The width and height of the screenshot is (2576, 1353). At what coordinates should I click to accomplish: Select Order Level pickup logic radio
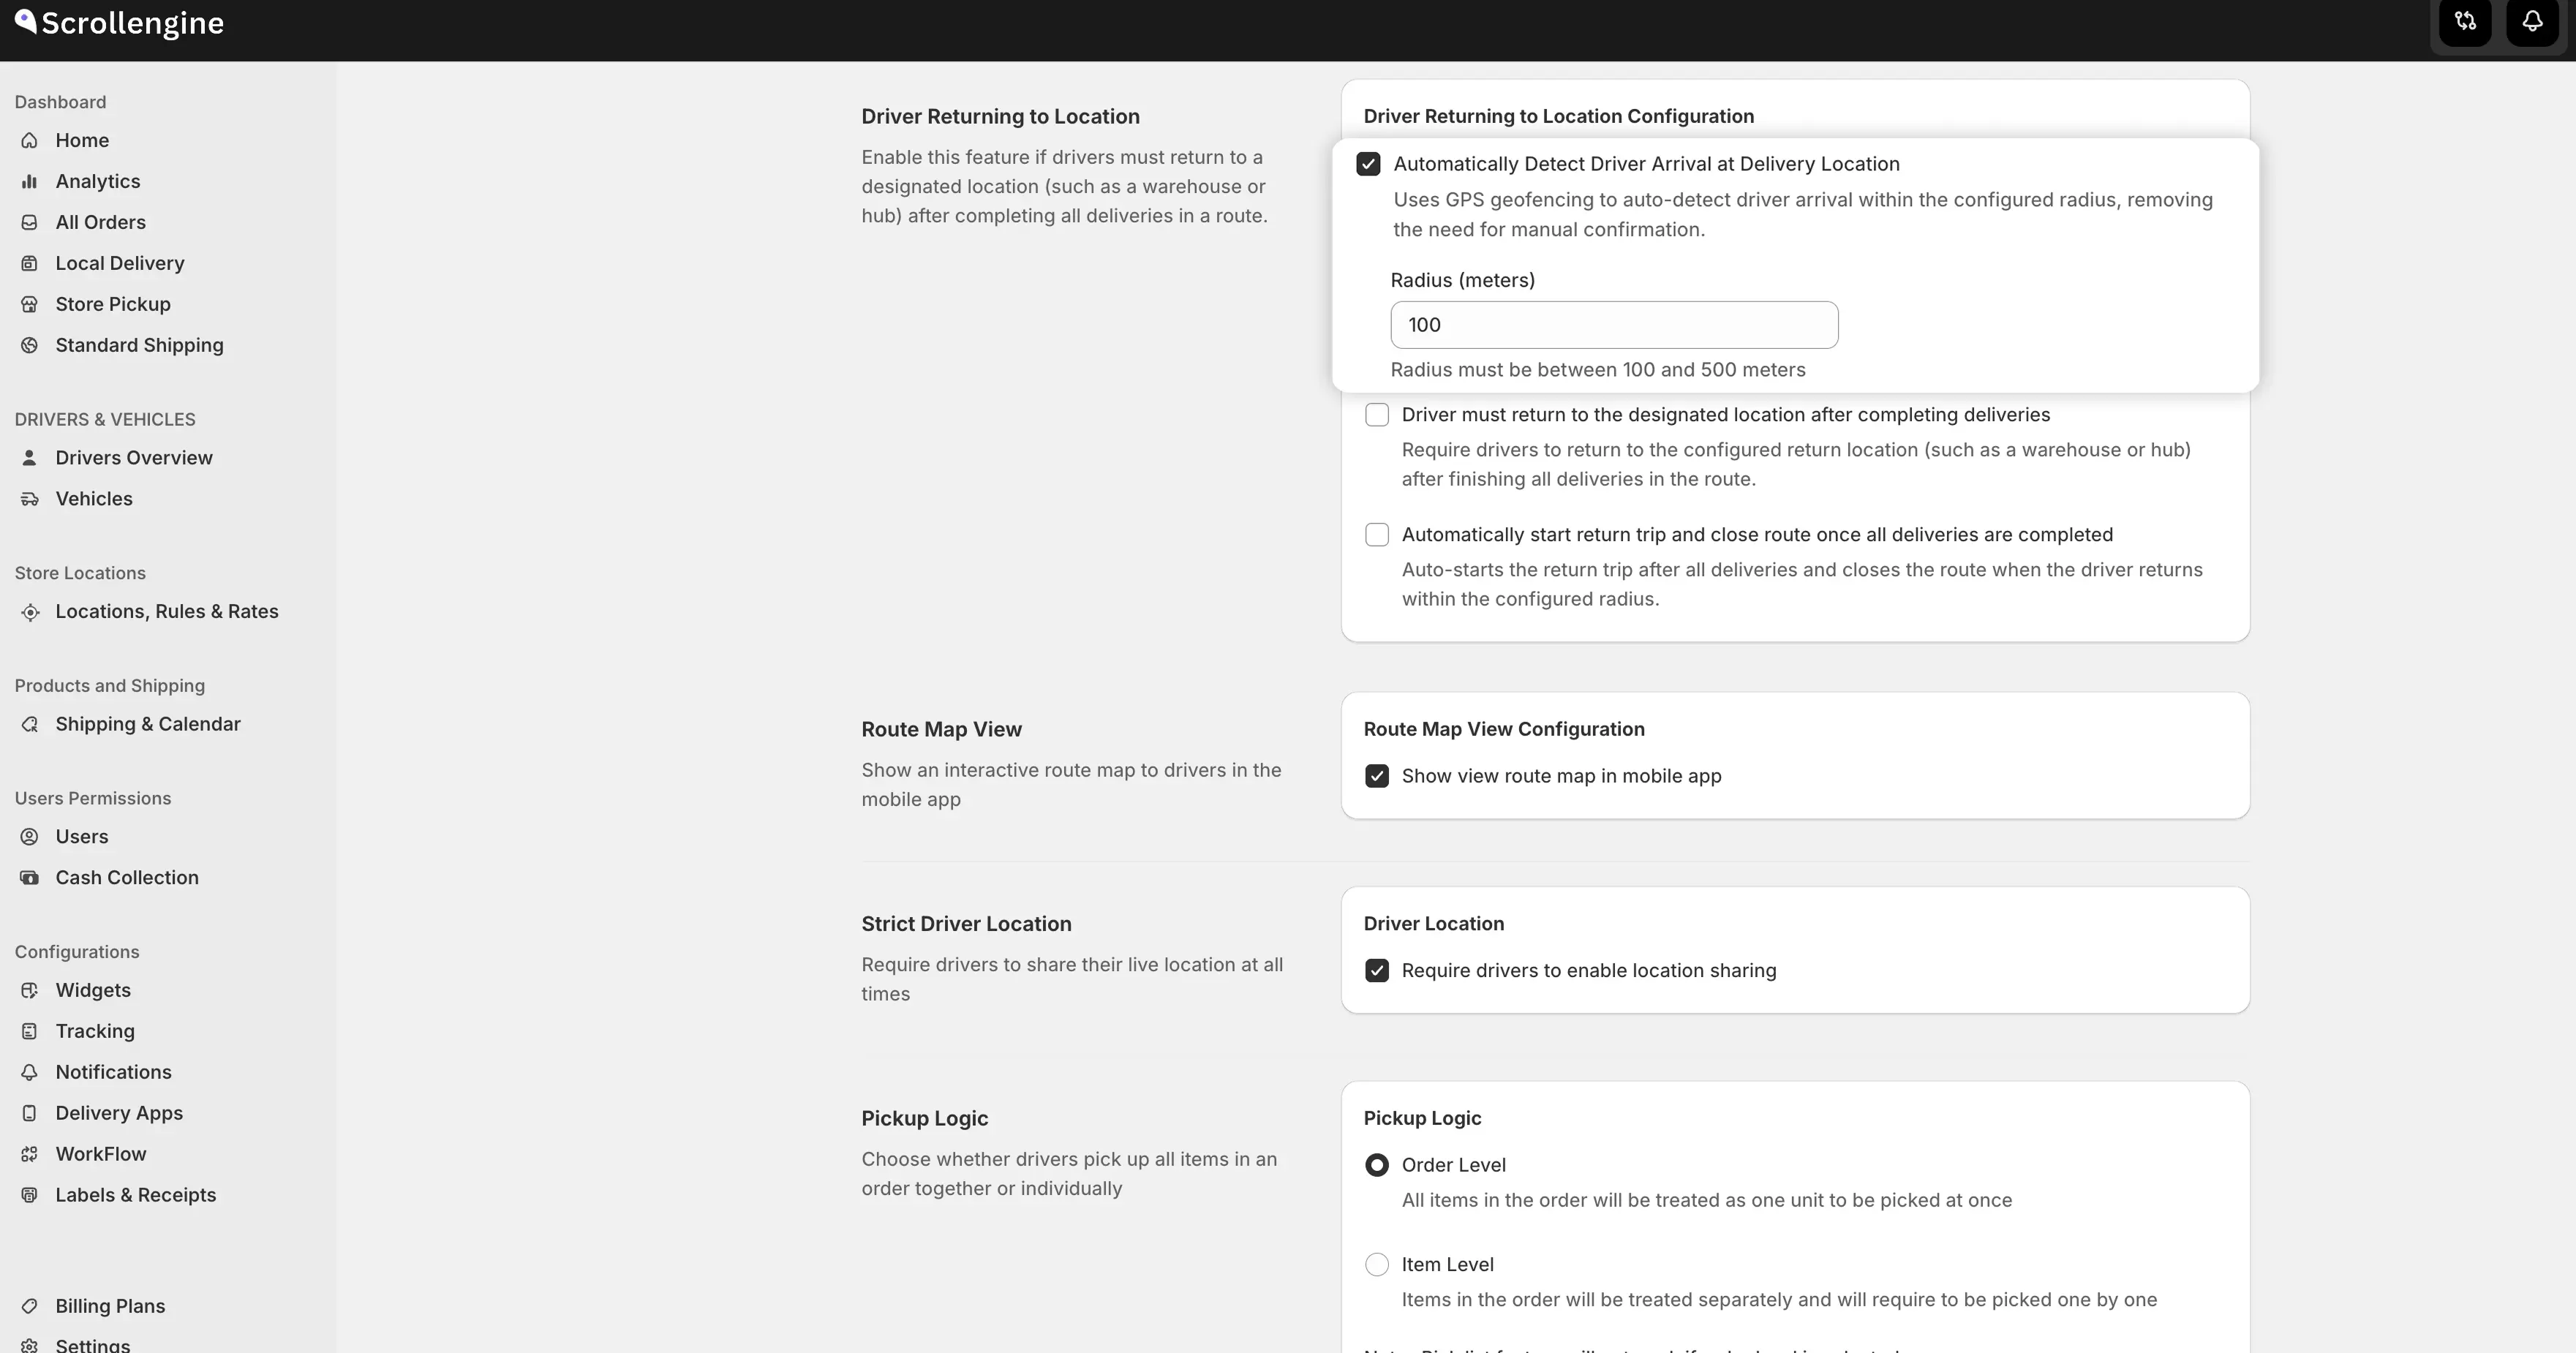[1377, 1166]
